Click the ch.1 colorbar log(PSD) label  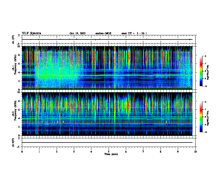click(x=208, y=72)
